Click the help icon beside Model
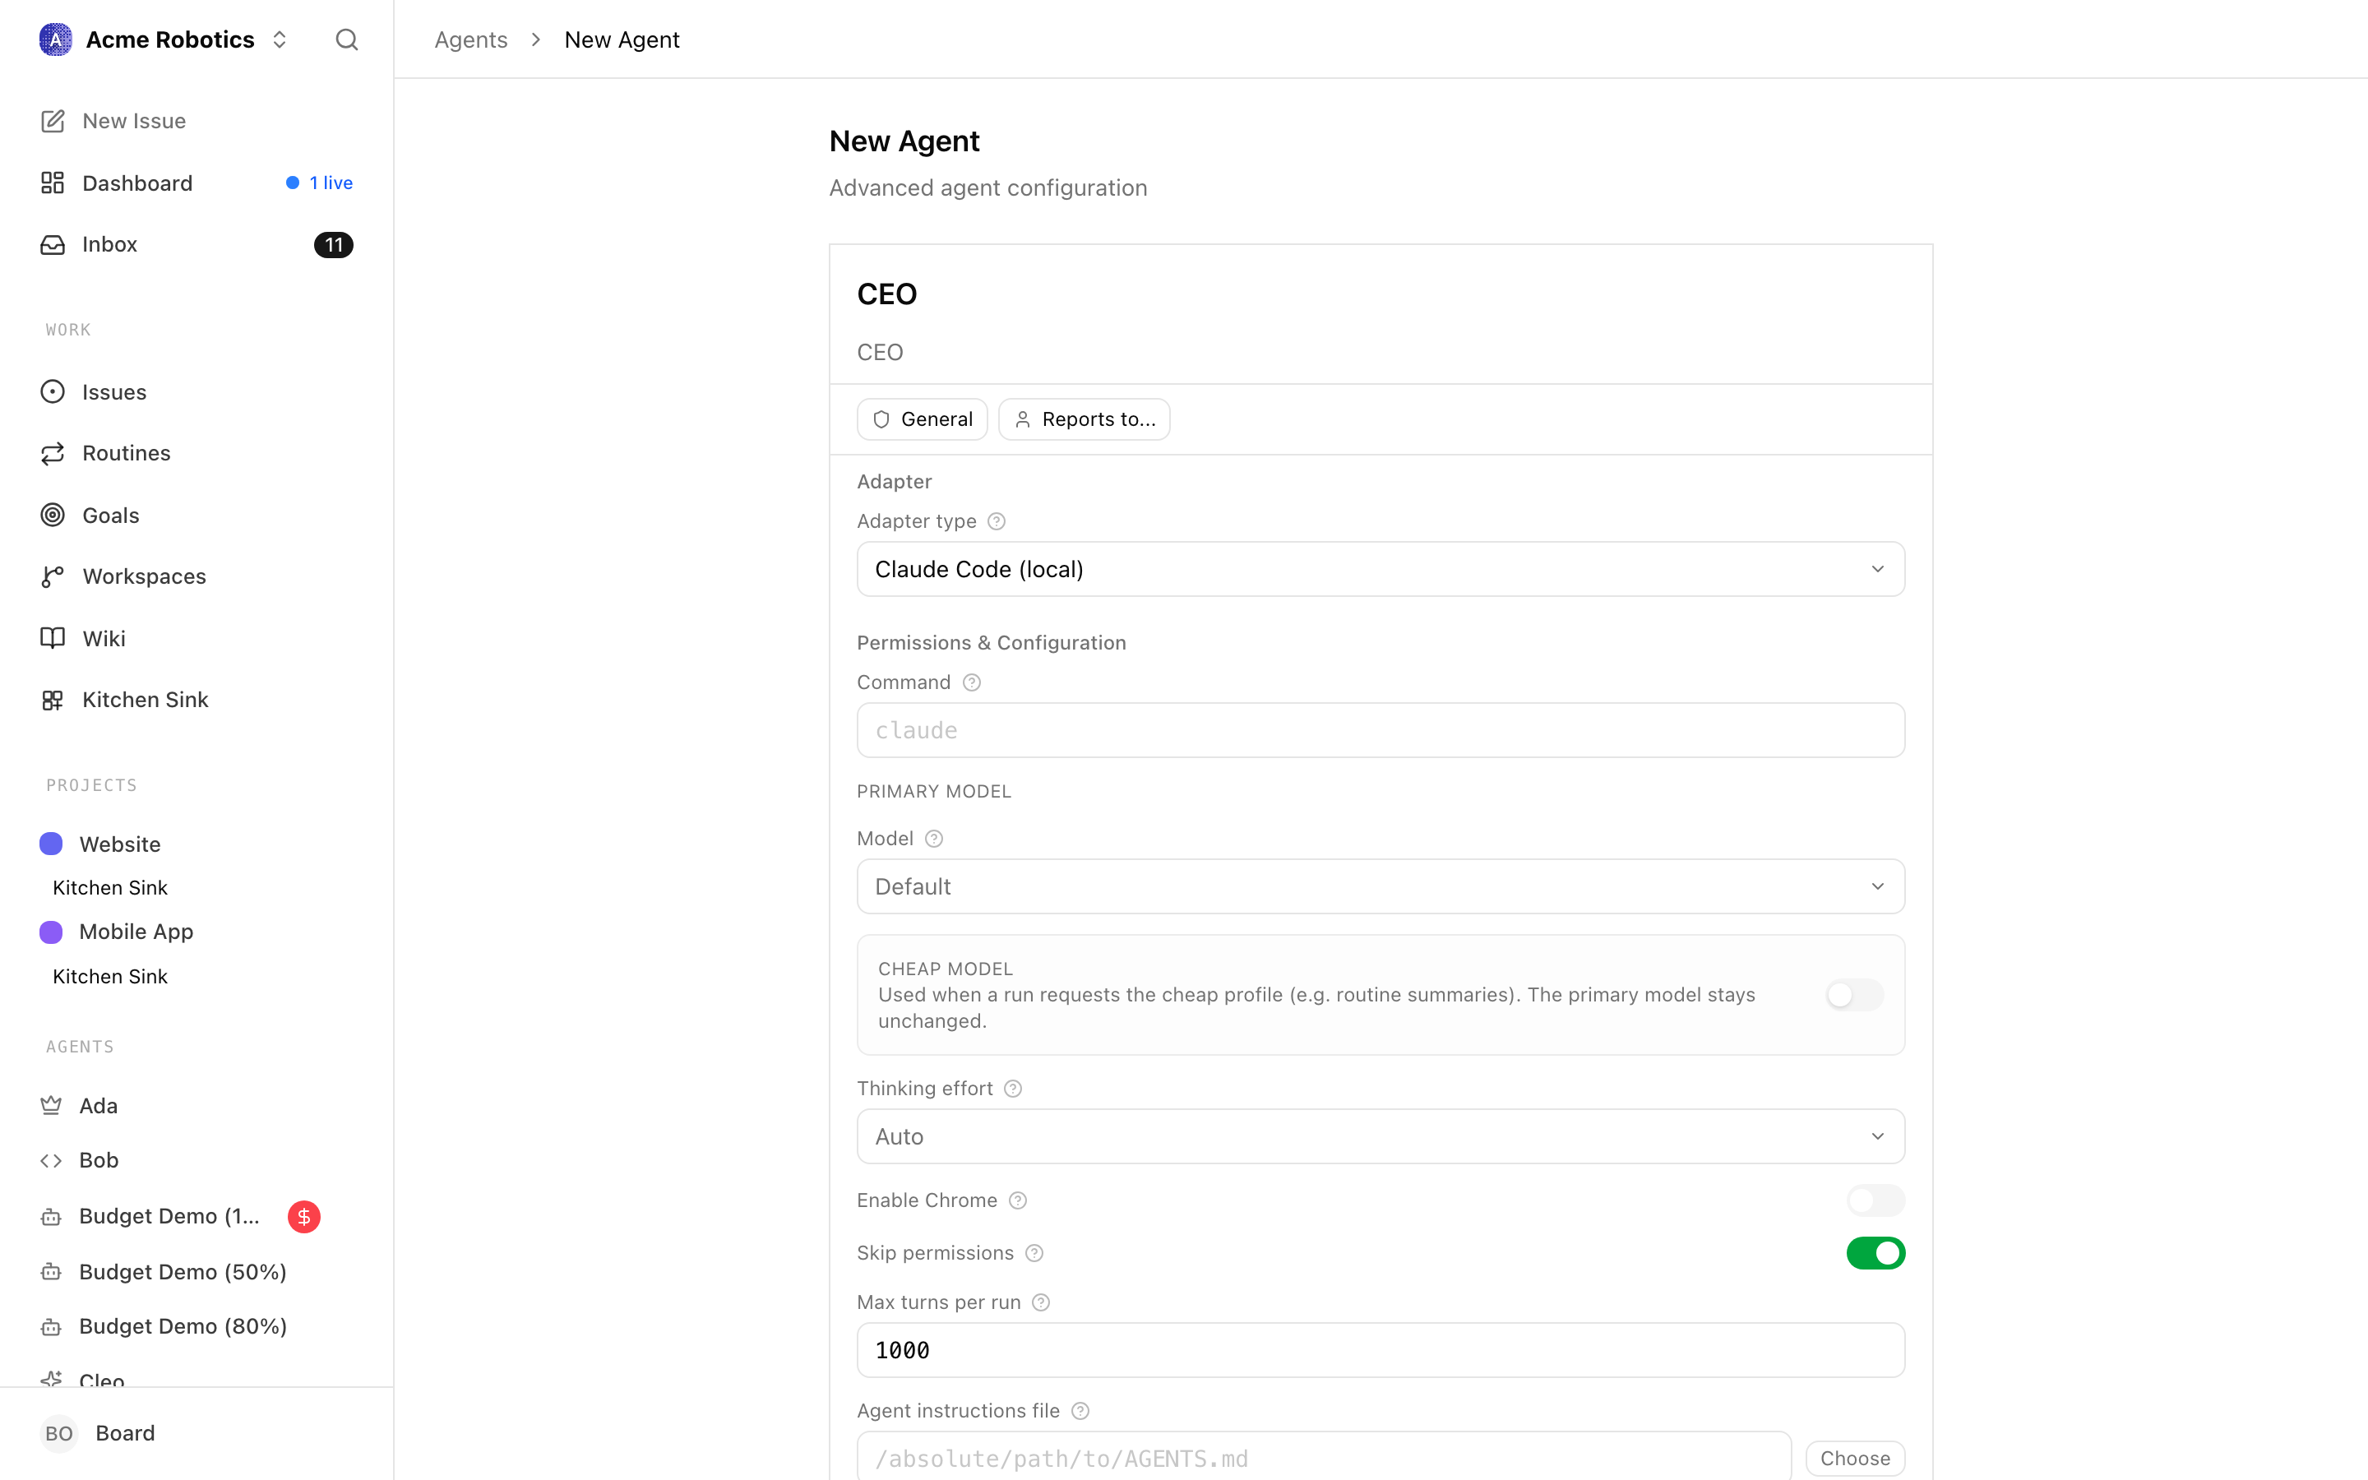 point(935,839)
